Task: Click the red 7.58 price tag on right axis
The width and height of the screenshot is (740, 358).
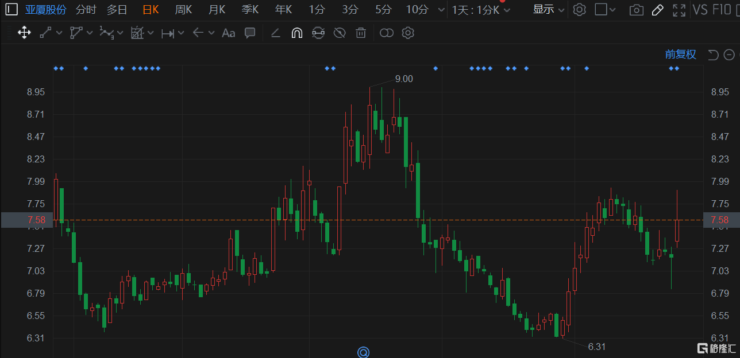Action: click(721, 220)
